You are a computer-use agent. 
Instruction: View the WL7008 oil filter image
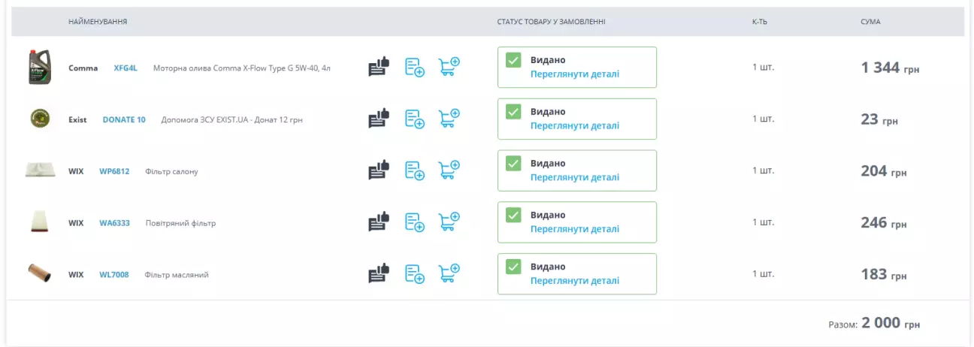pos(39,274)
